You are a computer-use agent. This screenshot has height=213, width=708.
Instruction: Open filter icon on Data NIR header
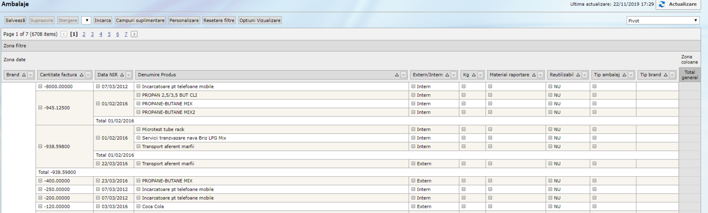click(x=128, y=75)
